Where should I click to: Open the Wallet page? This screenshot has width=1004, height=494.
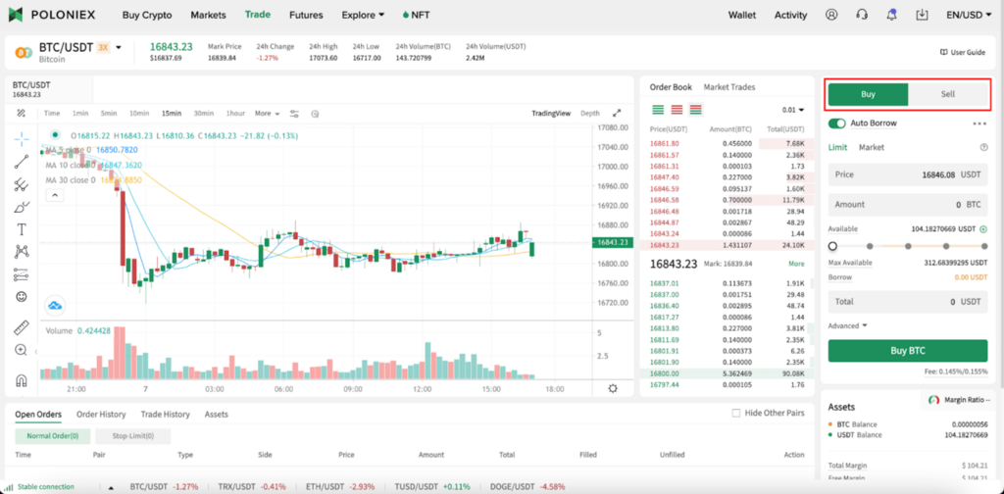pyautogui.click(x=741, y=15)
